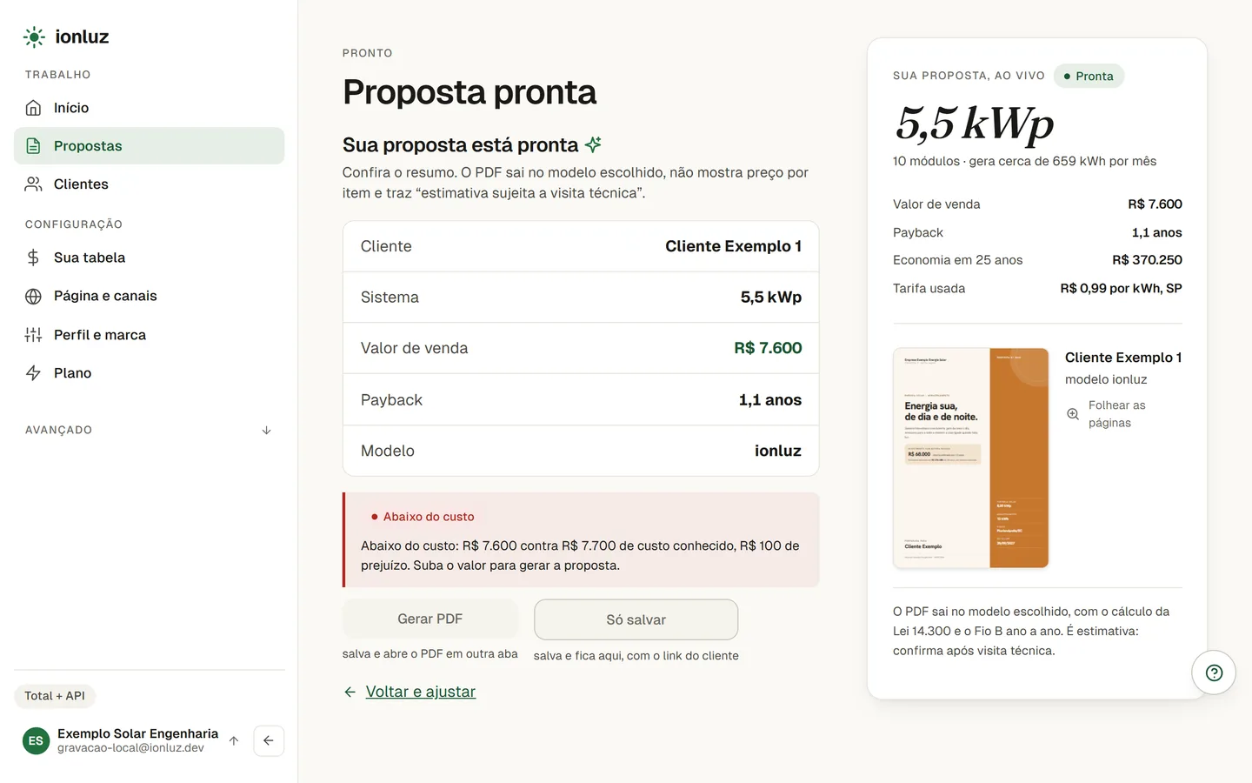Click the gravacao-local@ionluz.dev email
This screenshot has width=1252, height=783.
130,748
